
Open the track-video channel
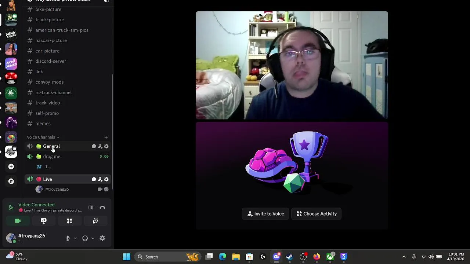click(47, 103)
